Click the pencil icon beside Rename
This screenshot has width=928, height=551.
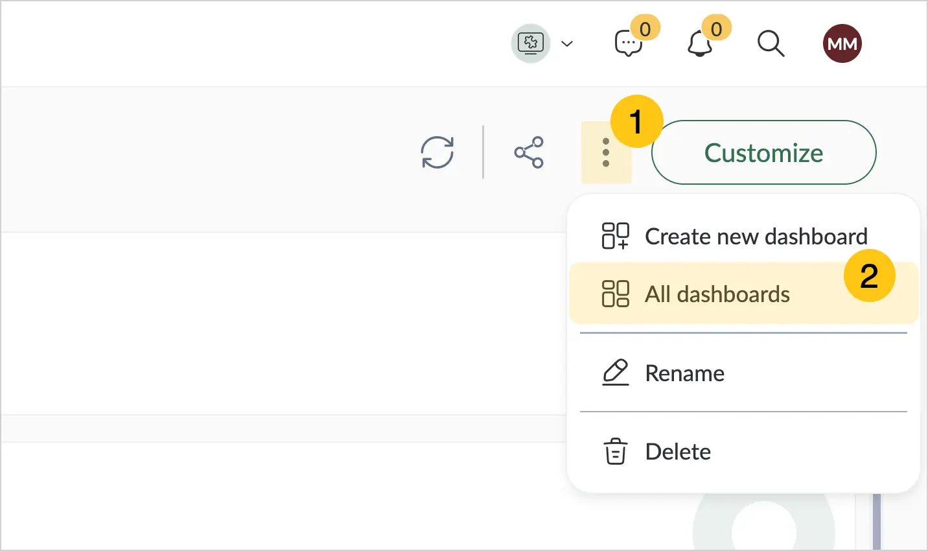tap(616, 373)
